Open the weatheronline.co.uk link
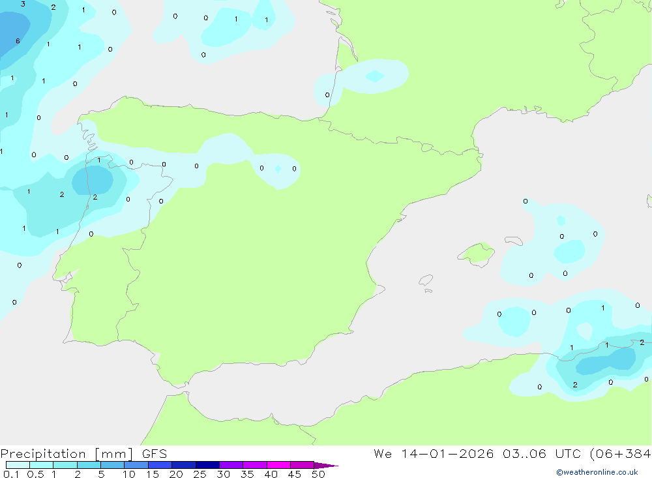 (597, 472)
